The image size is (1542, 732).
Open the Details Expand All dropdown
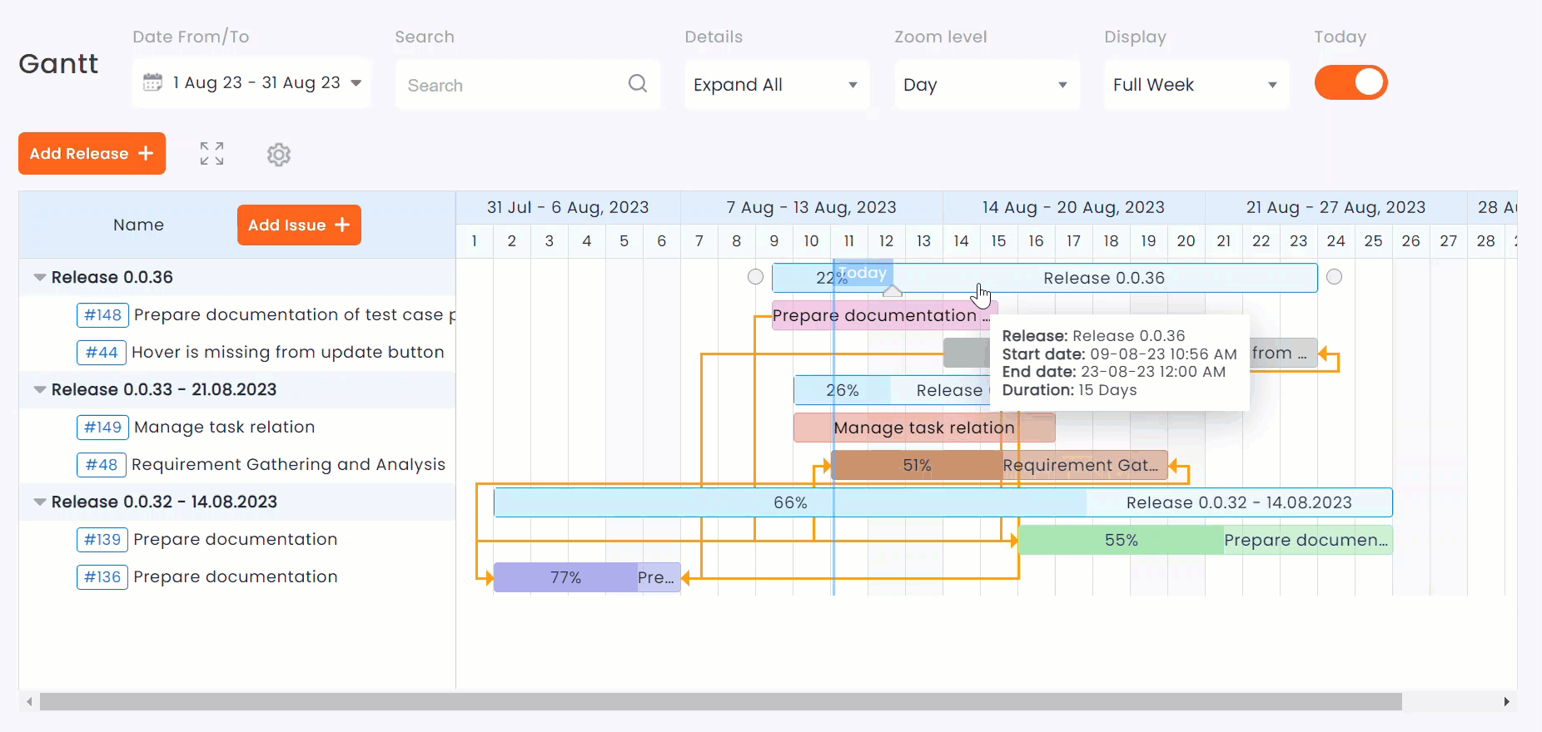point(776,85)
